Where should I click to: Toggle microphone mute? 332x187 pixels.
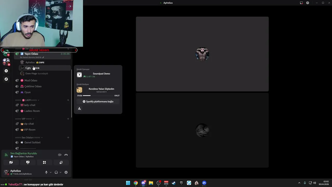[x=46, y=172]
